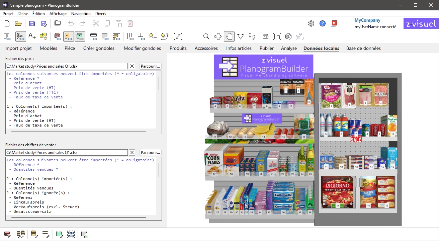Viewport: 439px width, 247px height.
Task: Open video tutorials with the red play icon
Action: pyautogui.click(x=334, y=23)
